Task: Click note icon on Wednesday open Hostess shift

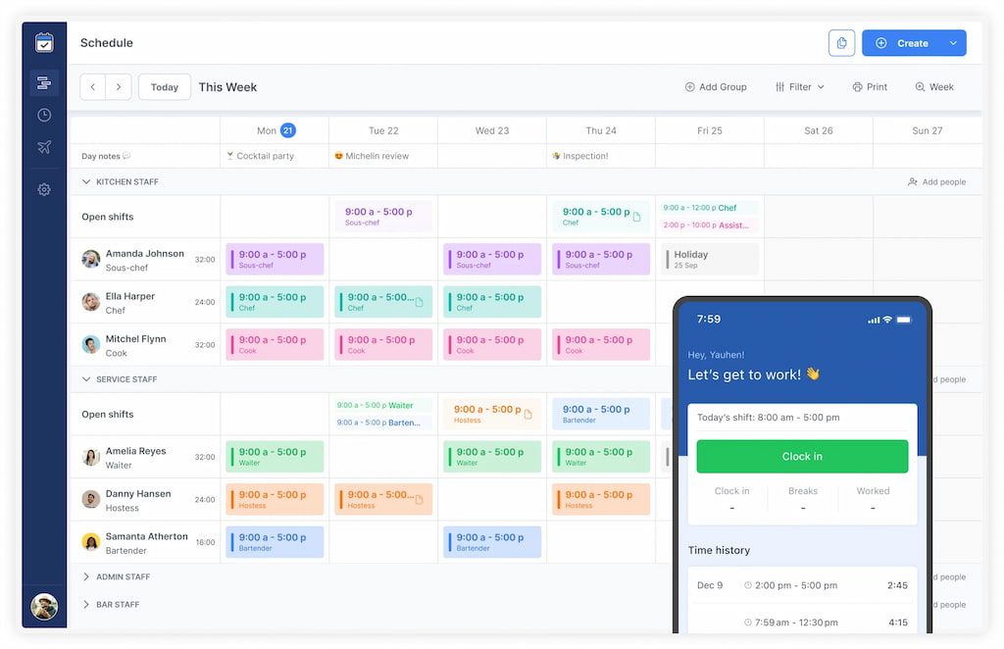Action: tap(528, 415)
